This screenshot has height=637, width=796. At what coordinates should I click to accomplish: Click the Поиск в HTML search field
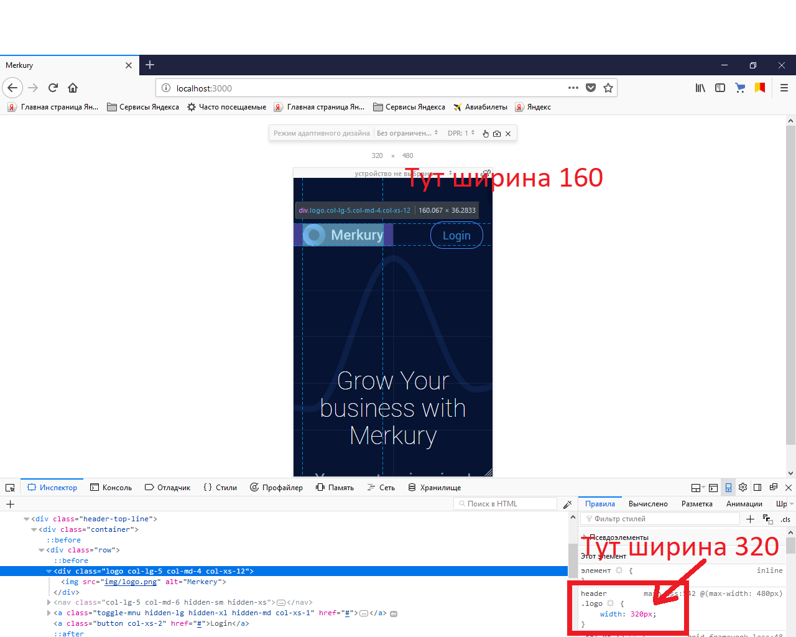(x=505, y=504)
